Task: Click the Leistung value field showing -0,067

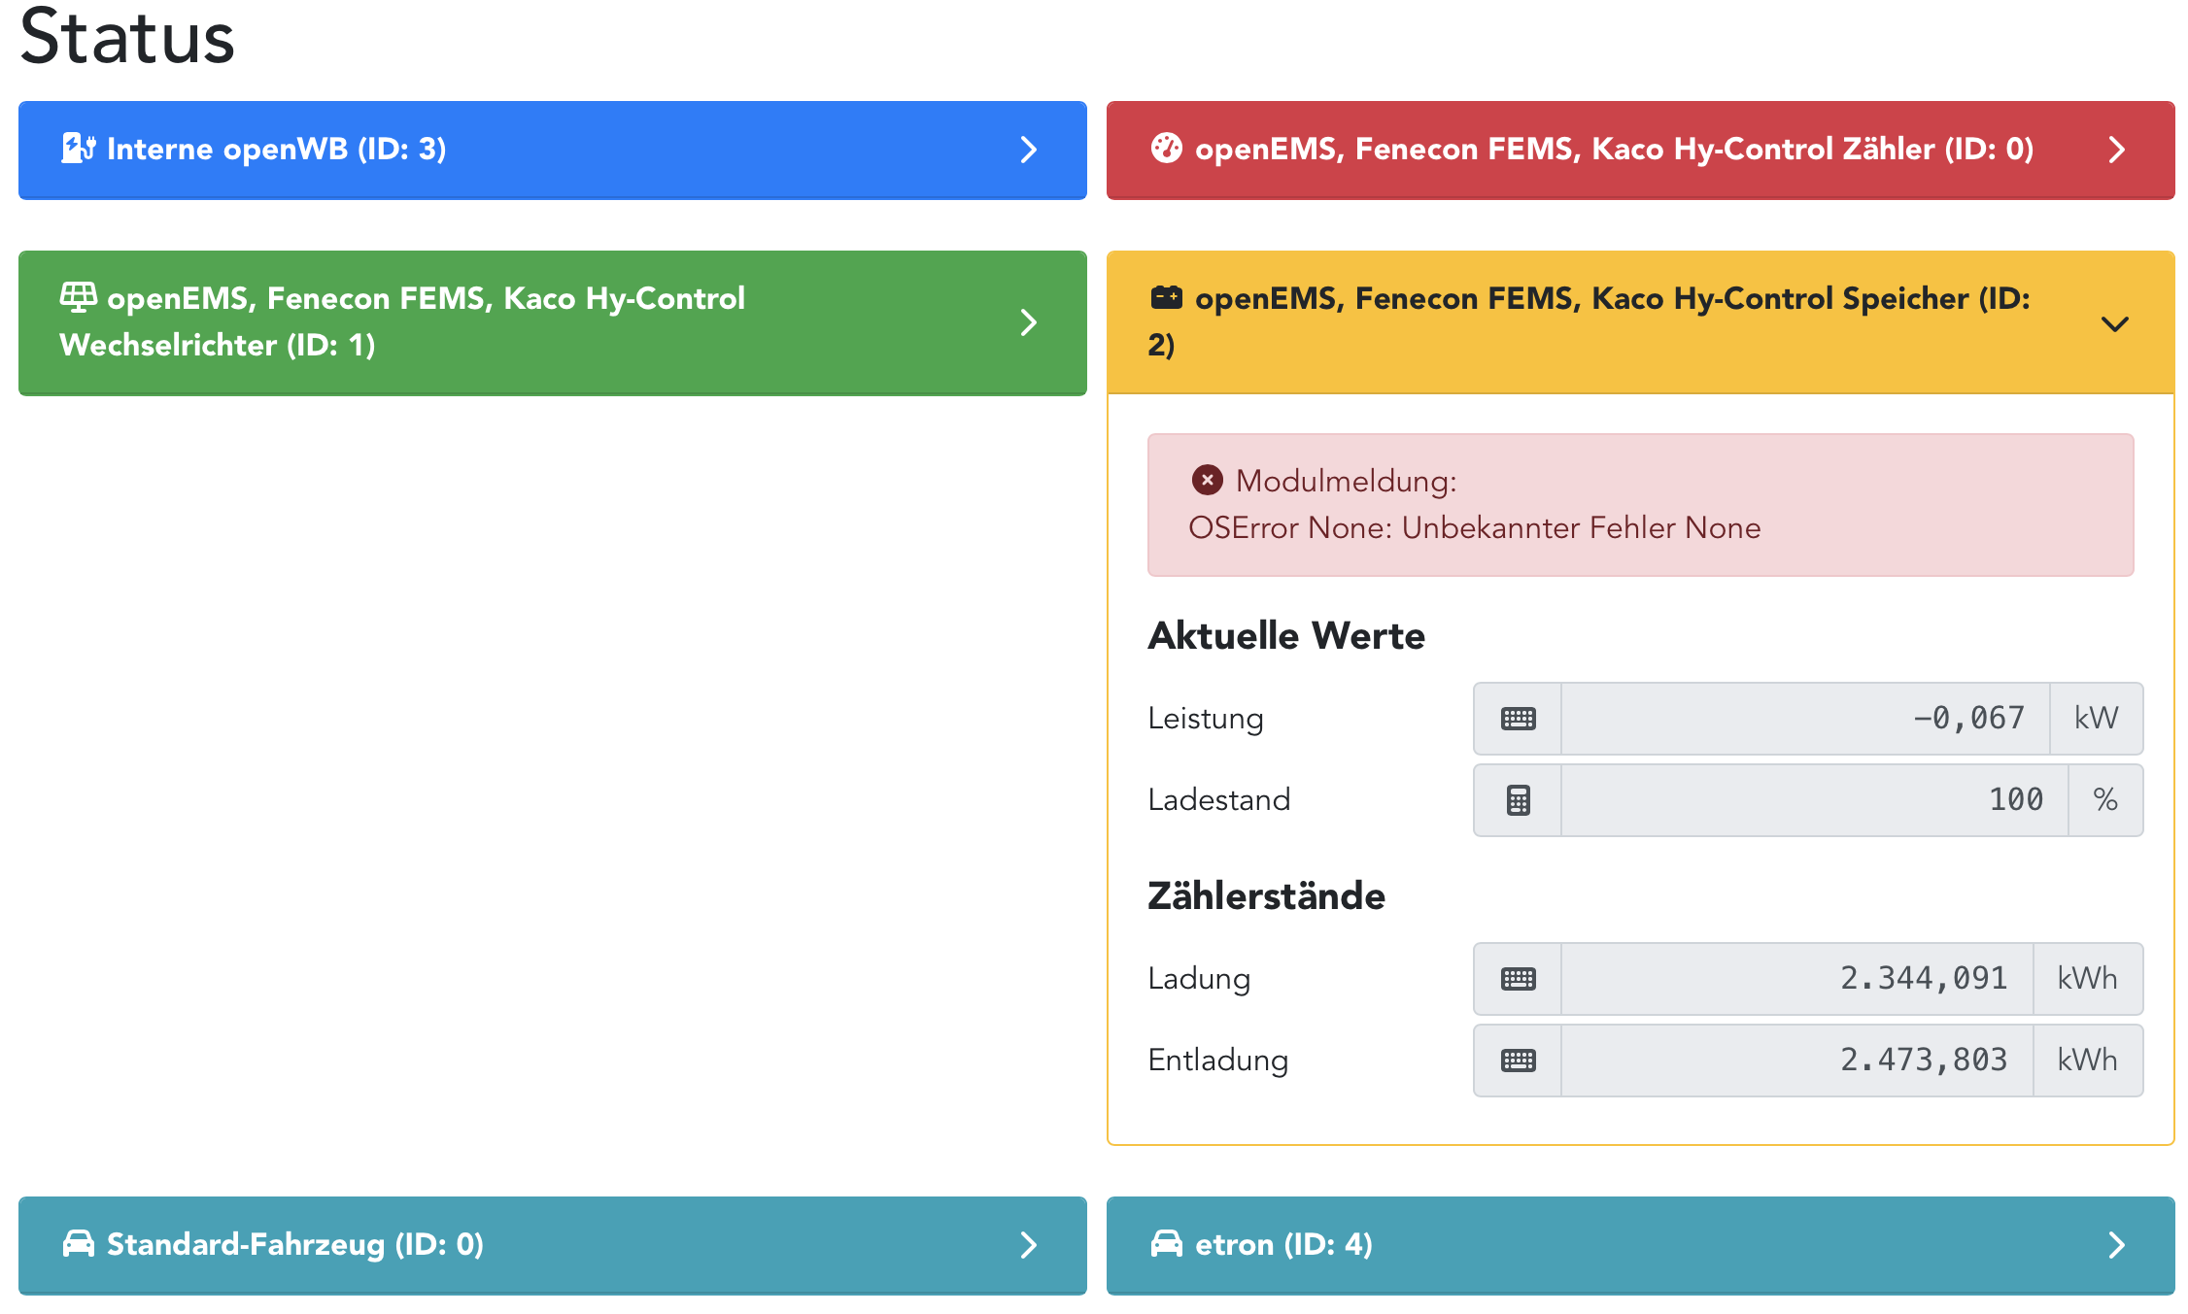Action: (1804, 719)
